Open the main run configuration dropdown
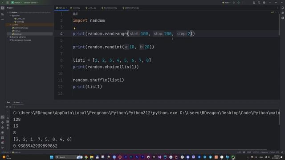285x160 pixels. (226, 3)
